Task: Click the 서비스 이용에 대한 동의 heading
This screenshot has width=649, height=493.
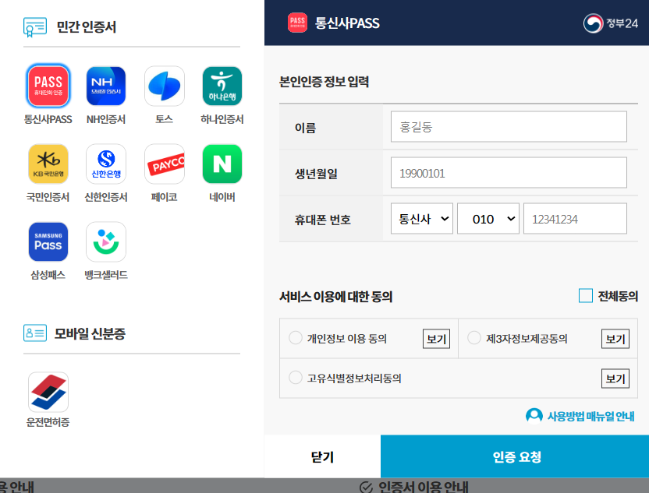Action: click(x=335, y=296)
